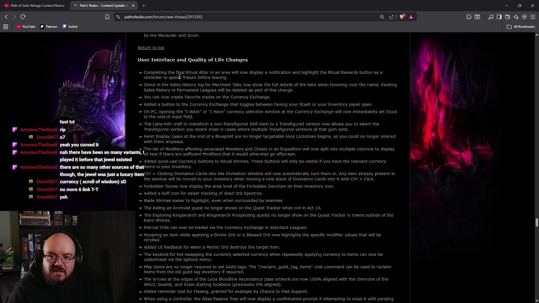Share this page via the share icon

(x=392, y=17)
